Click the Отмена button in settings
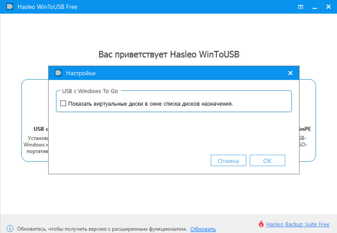 (x=228, y=160)
